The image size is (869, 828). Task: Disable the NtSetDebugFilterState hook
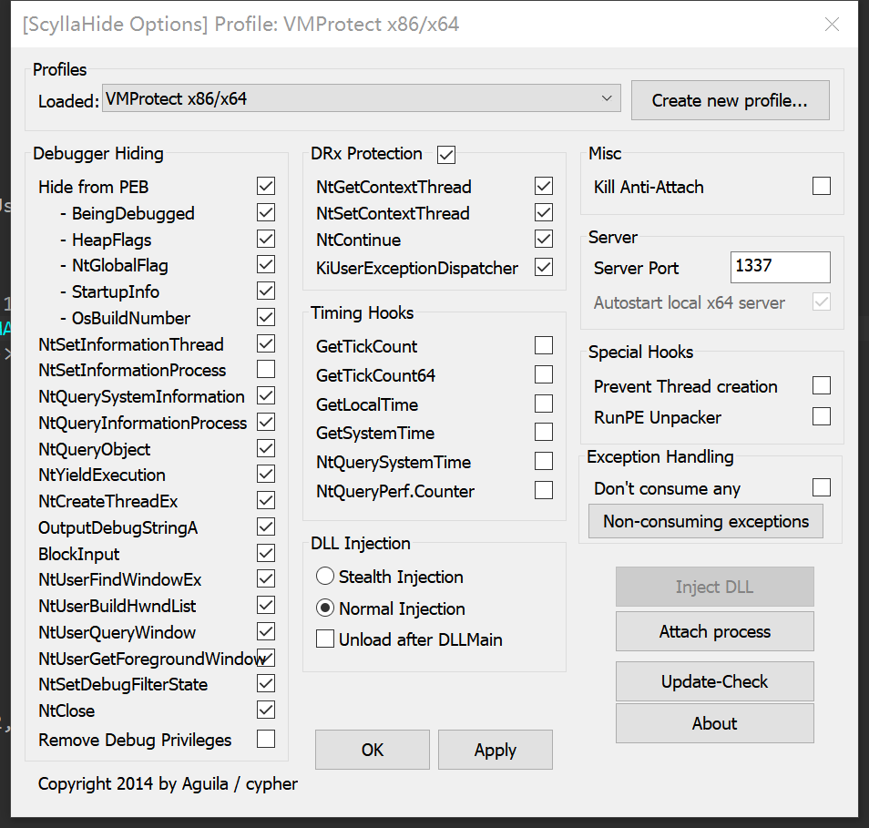click(266, 683)
